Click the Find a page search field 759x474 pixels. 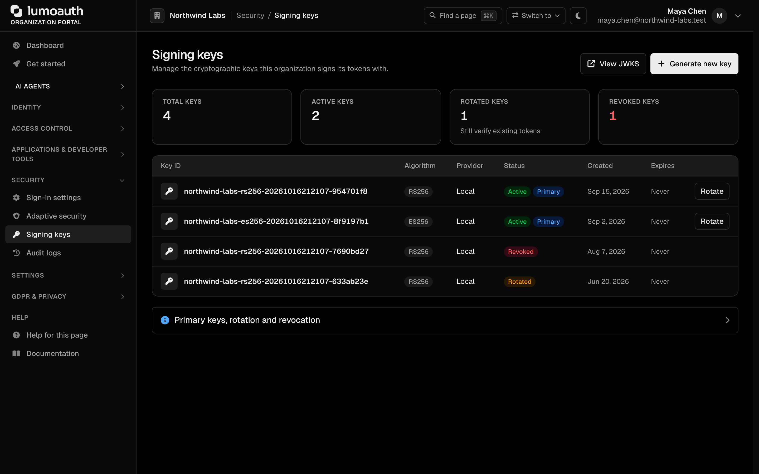pyautogui.click(x=463, y=16)
